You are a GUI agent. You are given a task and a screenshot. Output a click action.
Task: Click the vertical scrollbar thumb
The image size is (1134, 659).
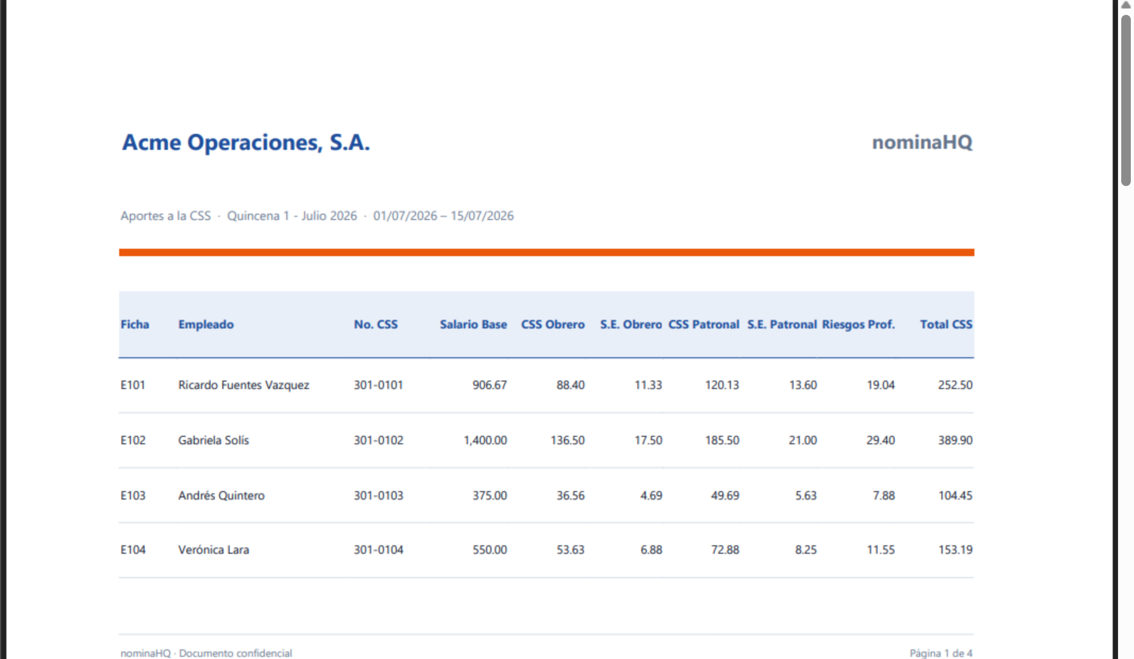[1125, 100]
